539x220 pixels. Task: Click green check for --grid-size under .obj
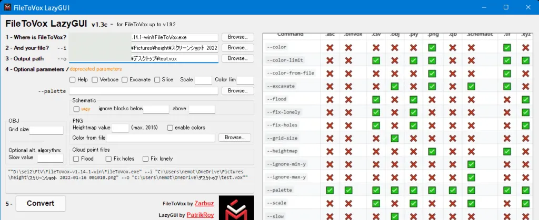tap(395, 139)
